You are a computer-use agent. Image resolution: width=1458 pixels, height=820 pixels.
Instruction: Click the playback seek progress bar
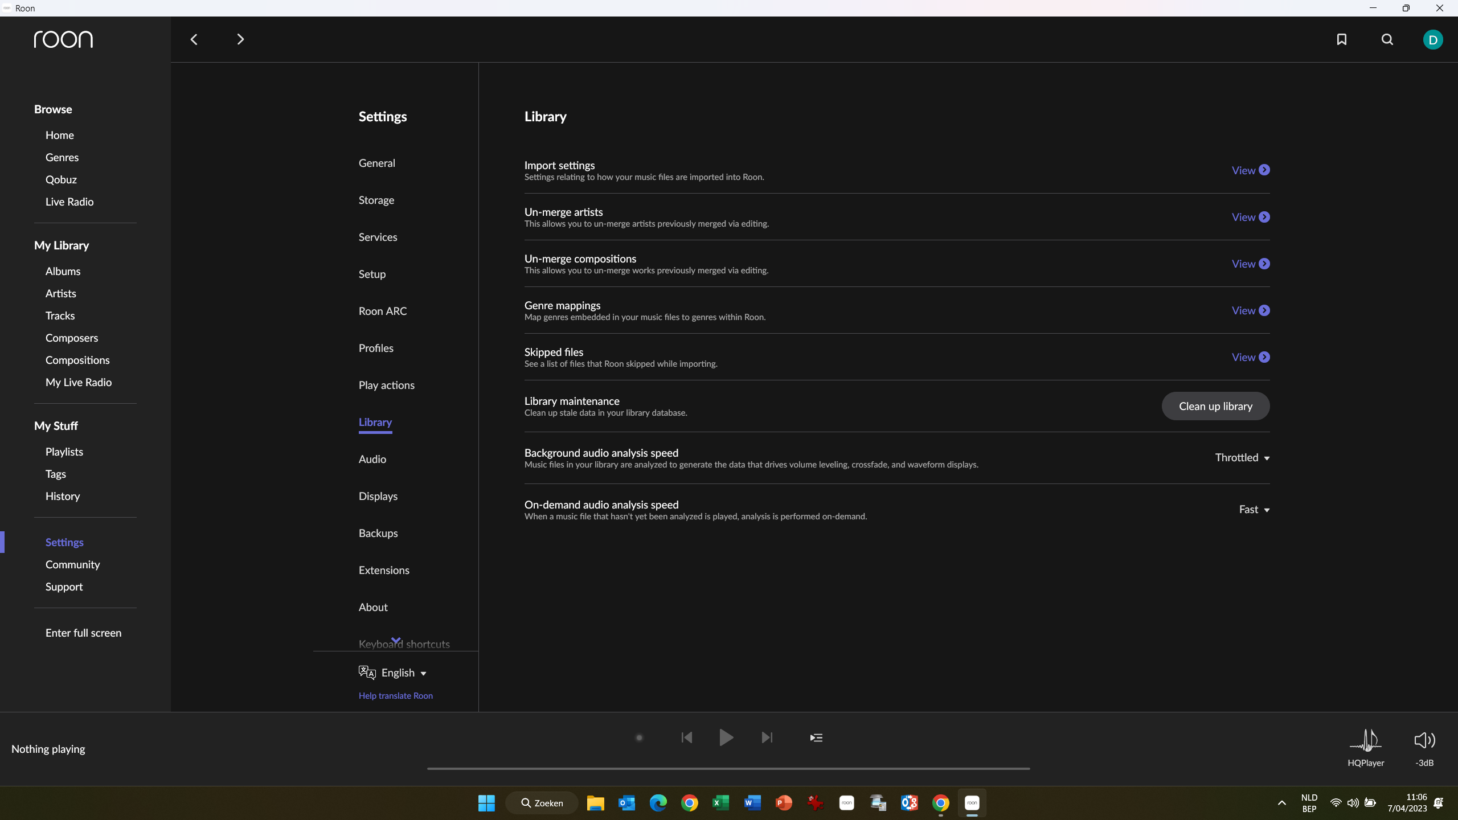[x=728, y=769]
